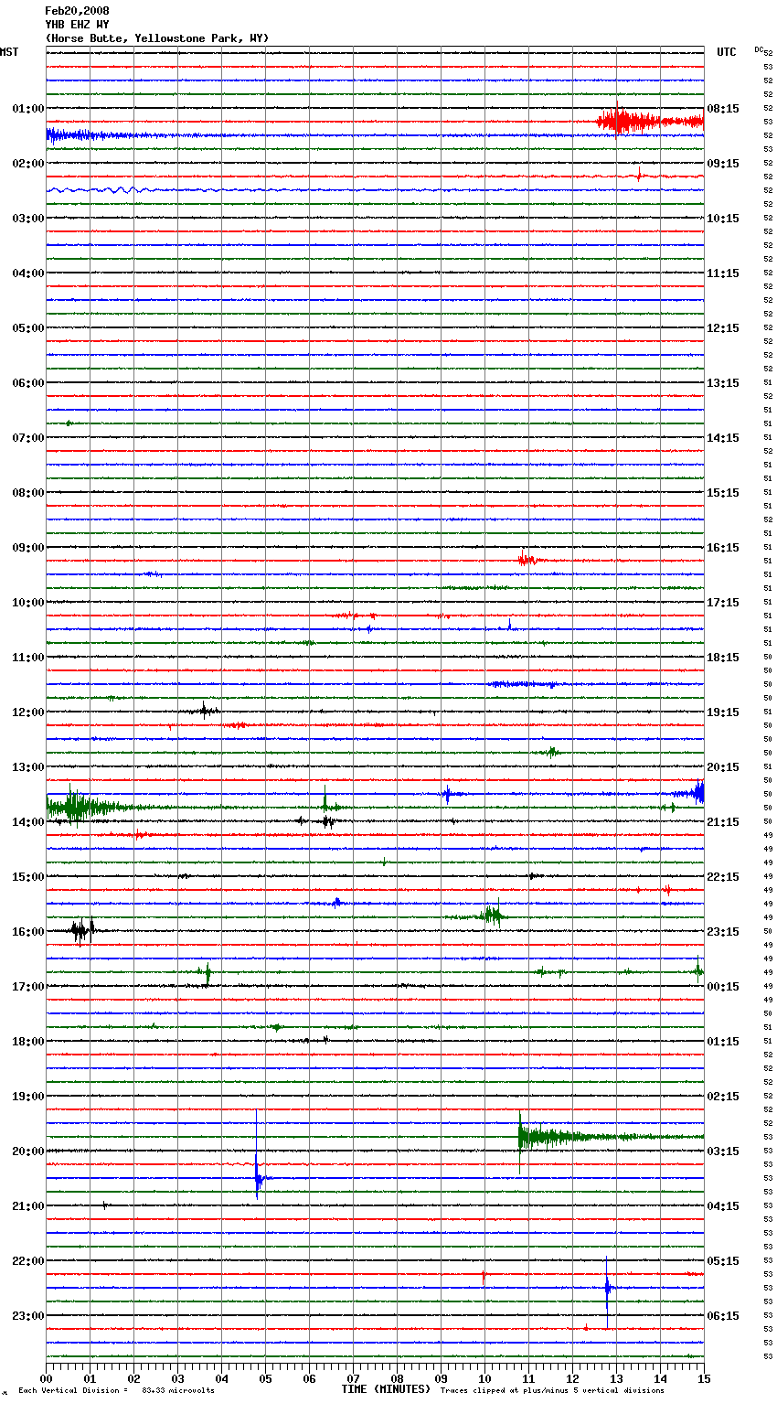Image resolution: width=777 pixels, height=1403 pixels.
Task: Select the 23:00 MST time label
Action: click(28, 1316)
